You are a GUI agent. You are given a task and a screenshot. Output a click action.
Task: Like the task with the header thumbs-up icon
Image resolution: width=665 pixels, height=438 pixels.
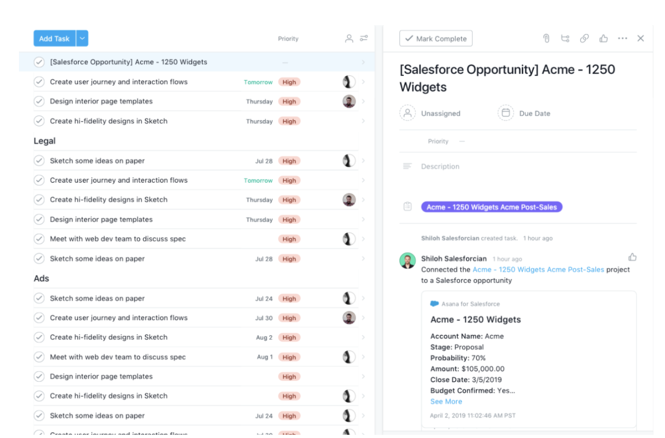[x=603, y=38]
